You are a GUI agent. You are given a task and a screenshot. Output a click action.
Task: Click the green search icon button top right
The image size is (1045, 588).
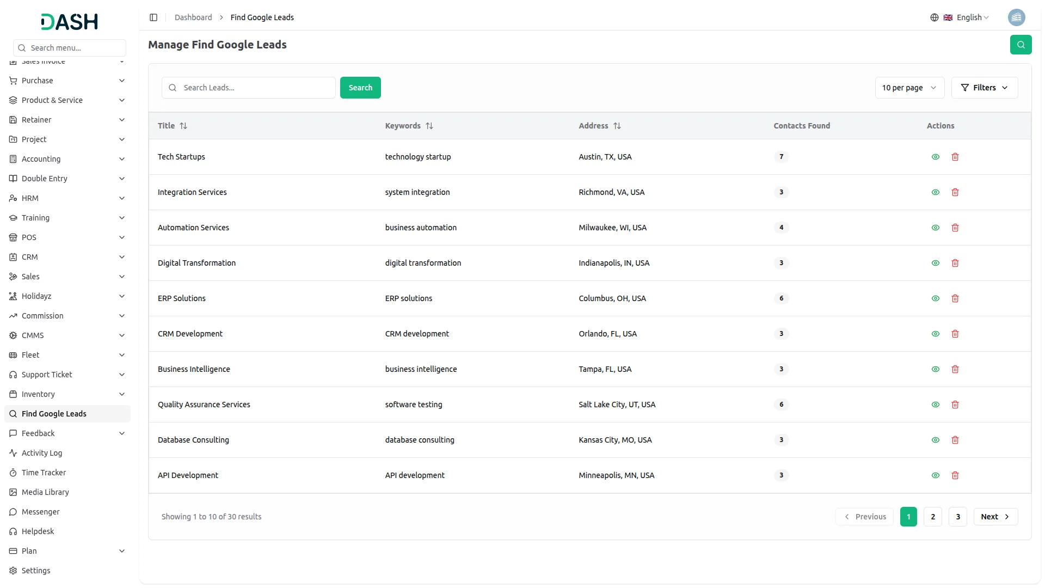tap(1021, 45)
